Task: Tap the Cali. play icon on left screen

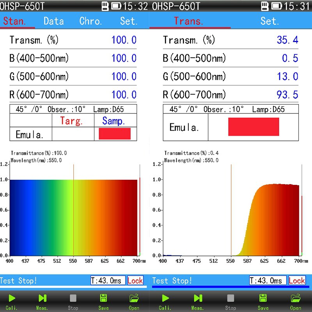Action: (x=12, y=298)
